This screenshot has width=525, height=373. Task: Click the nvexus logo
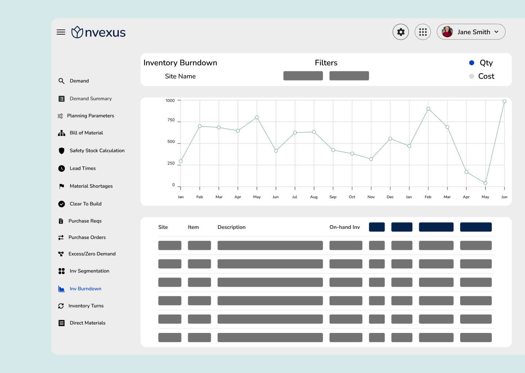pyautogui.click(x=98, y=32)
